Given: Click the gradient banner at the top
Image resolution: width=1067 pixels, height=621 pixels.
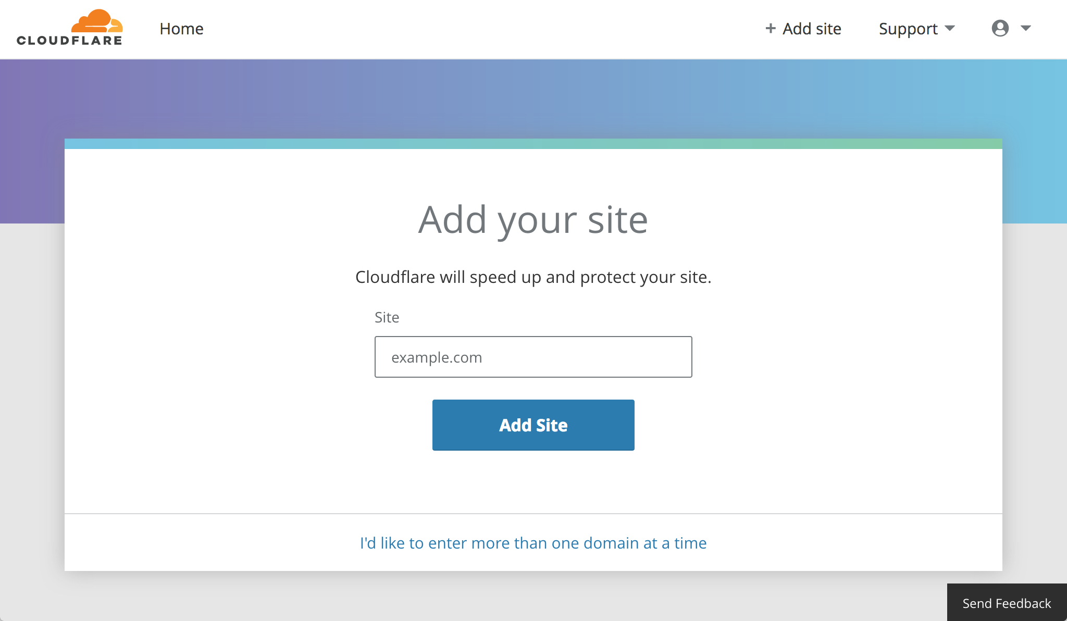Looking at the screenshot, I should coord(533,99).
